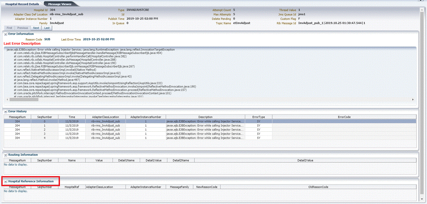Collapse the Hospital Reference Information section
Viewport: 427px width, 204px height.
[x=5, y=181]
